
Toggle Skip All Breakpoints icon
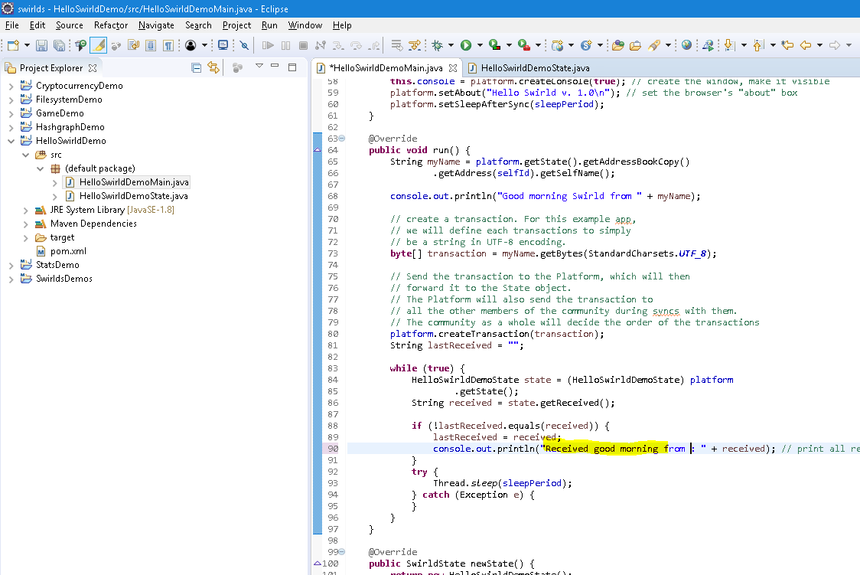click(x=244, y=45)
